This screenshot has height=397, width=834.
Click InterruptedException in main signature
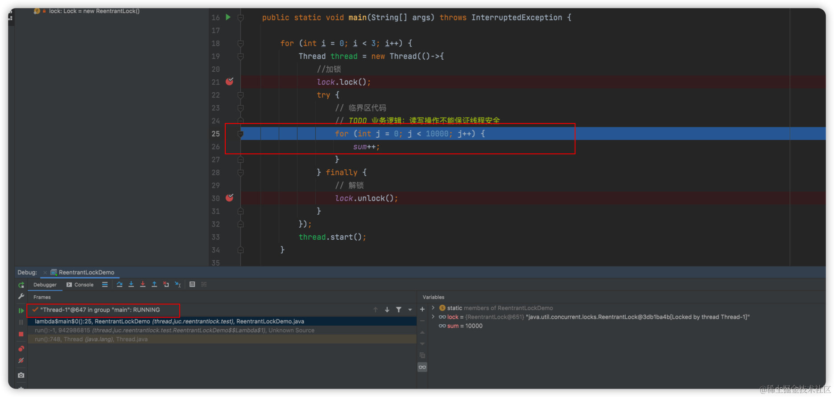(x=516, y=17)
